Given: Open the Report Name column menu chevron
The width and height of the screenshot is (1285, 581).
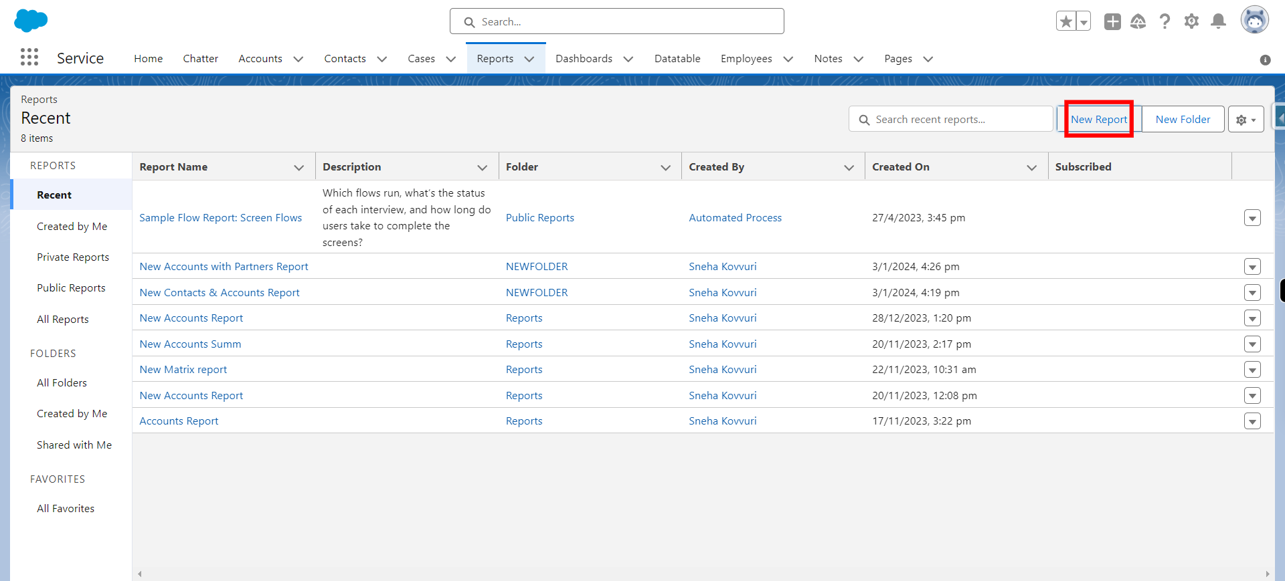Looking at the screenshot, I should [299, 167].
